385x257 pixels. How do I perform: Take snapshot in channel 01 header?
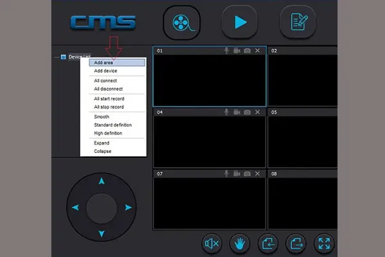pos(247,51)
